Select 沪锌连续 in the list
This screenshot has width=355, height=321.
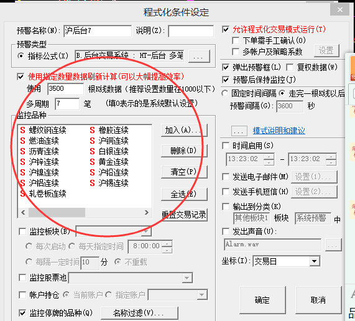pyautogui.click(x=40, y=162)
